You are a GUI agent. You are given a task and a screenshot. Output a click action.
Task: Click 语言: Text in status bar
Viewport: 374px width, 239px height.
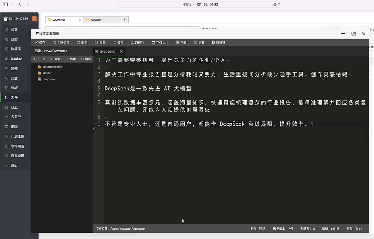coord(354,229)
